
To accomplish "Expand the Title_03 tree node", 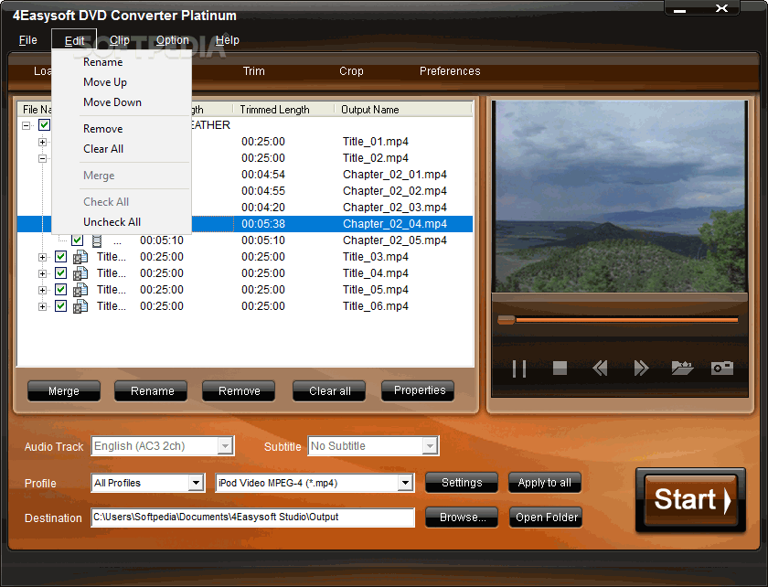I will pos(43,257).
